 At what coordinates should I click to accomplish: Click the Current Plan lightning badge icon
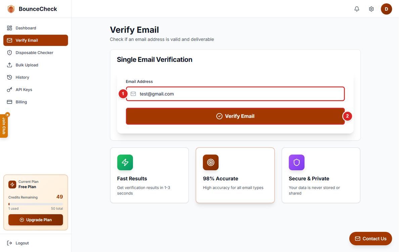[x=12, y=184]
